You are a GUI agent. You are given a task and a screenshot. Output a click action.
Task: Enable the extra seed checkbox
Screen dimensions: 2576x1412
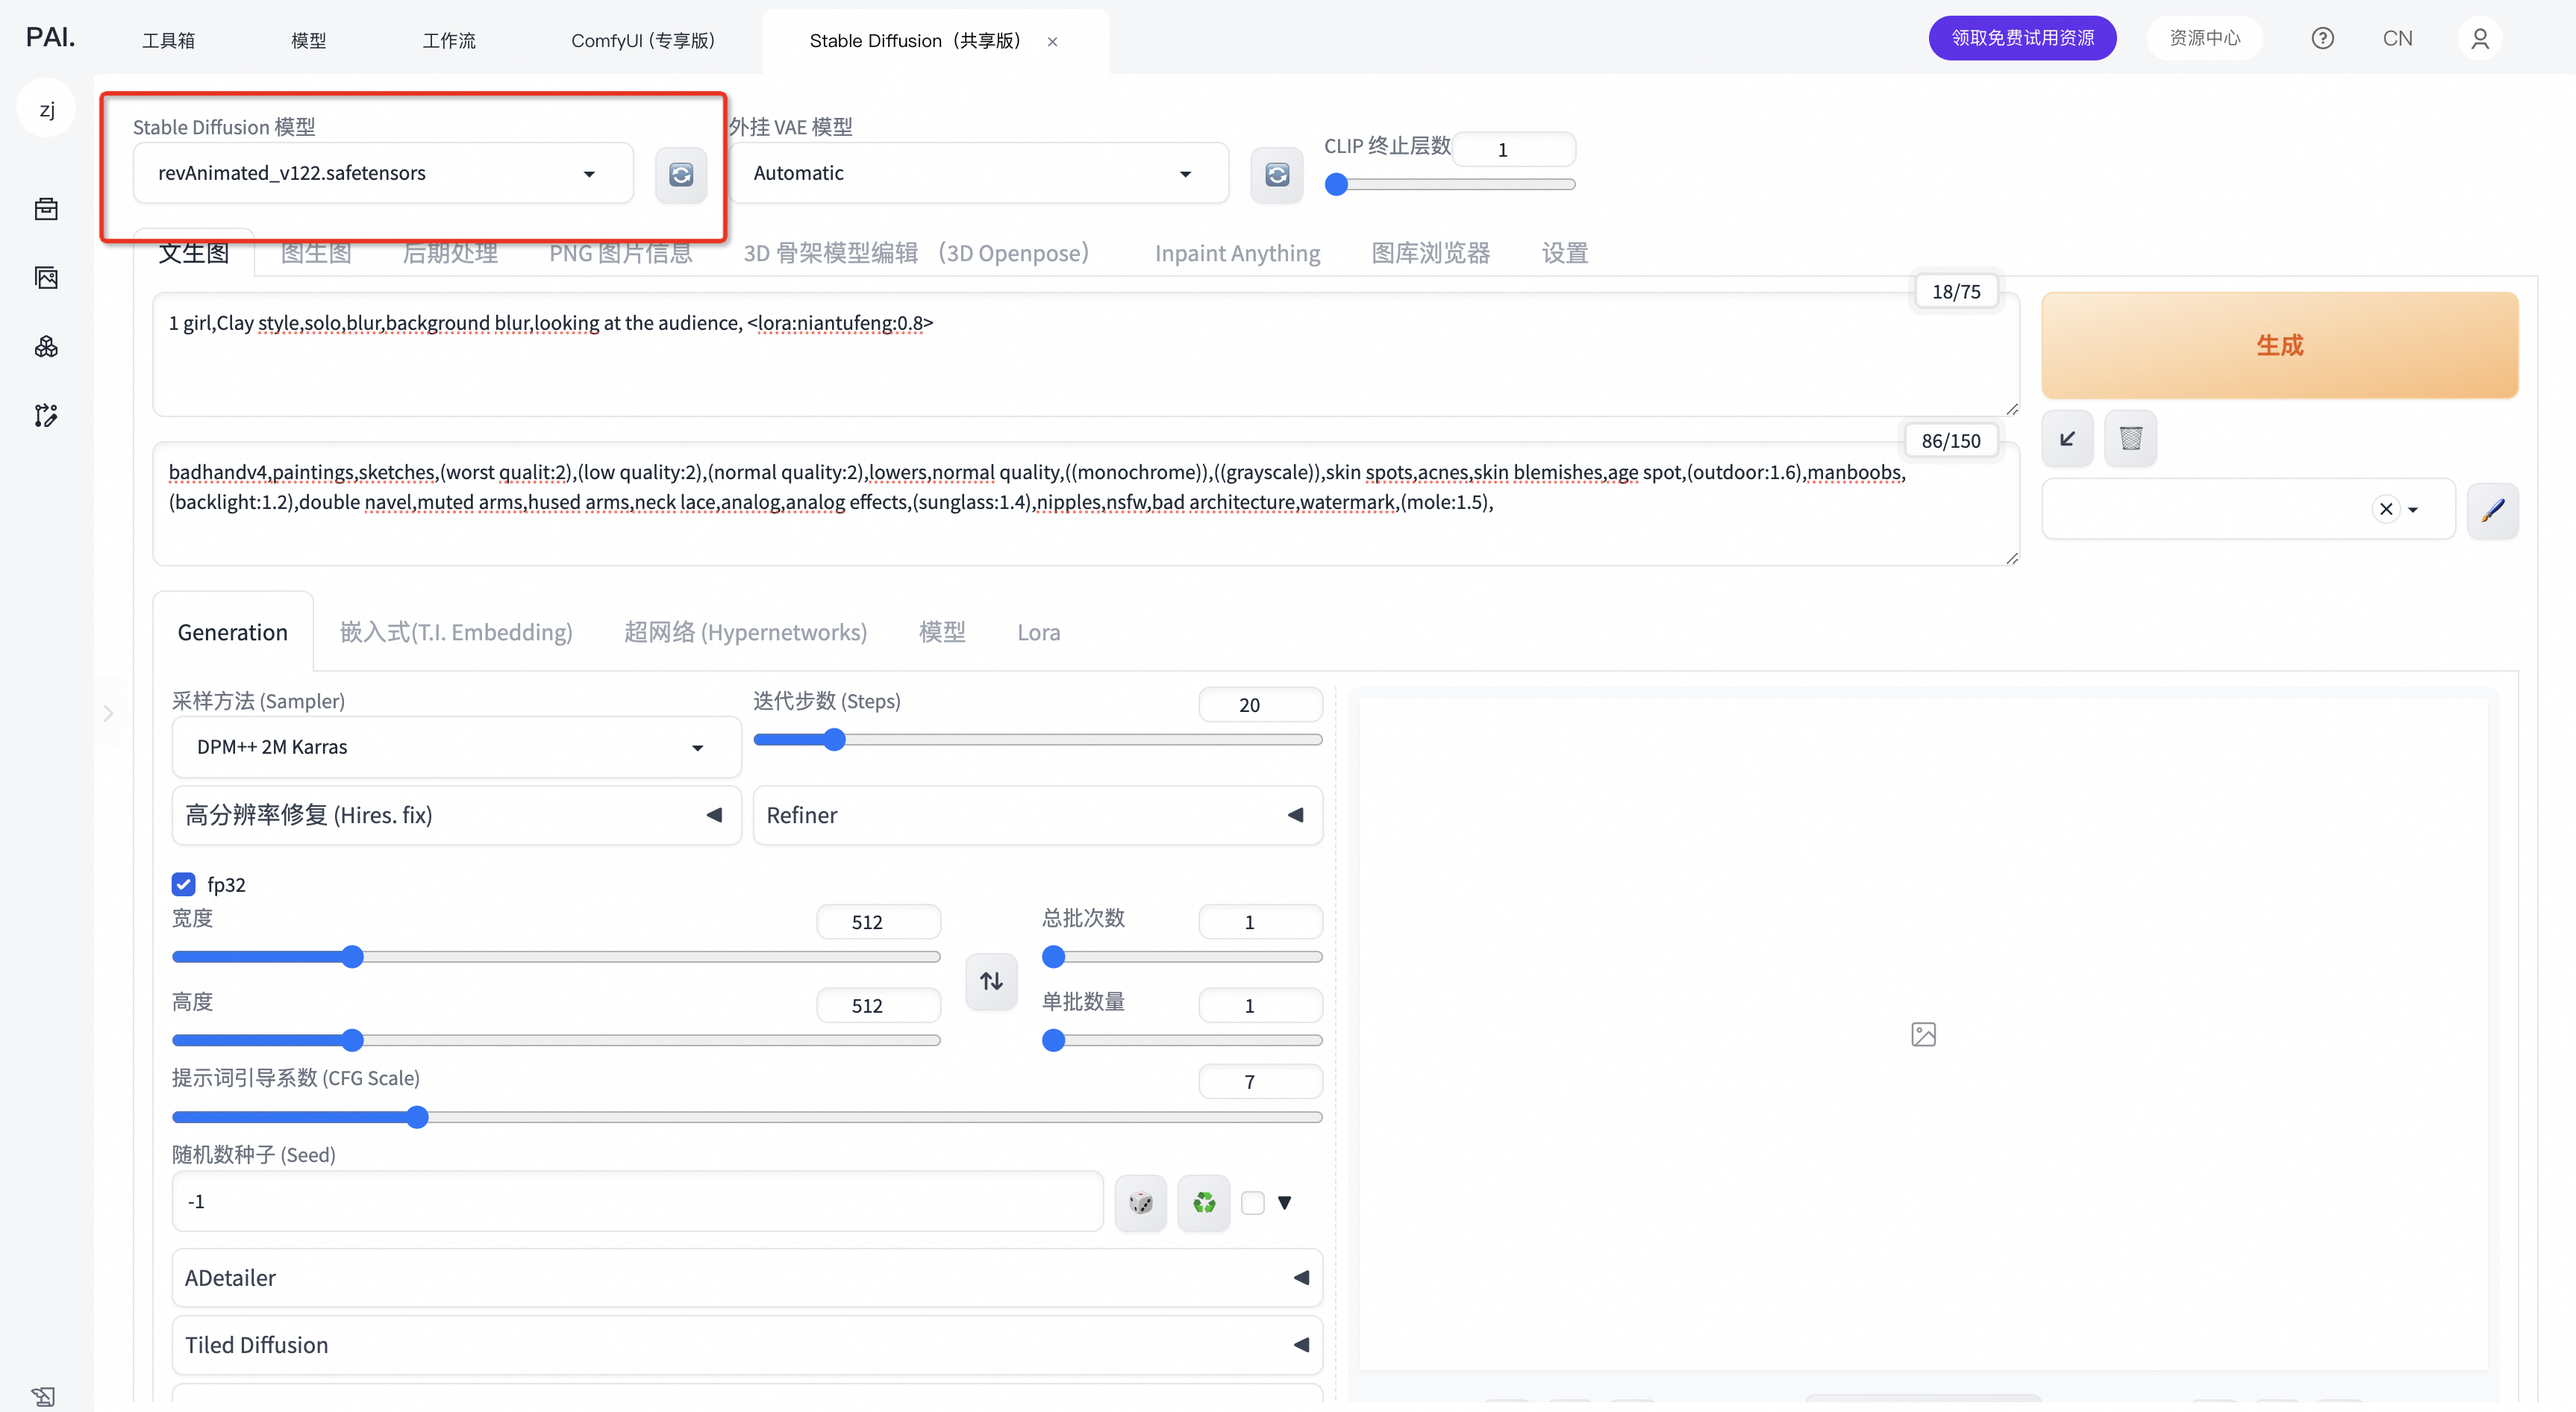pos(1252,1202)
